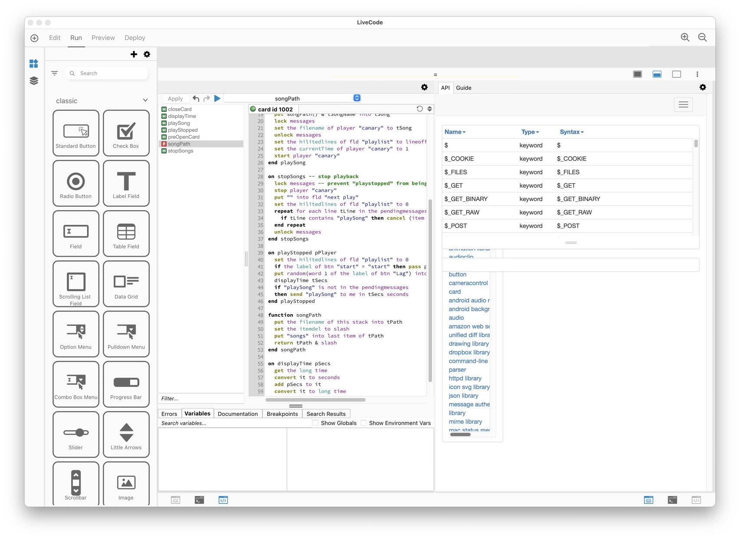Open the cameracontrol library link
Image resolution: width=740 pixels, height=539 pixels.
pos(468,283)
